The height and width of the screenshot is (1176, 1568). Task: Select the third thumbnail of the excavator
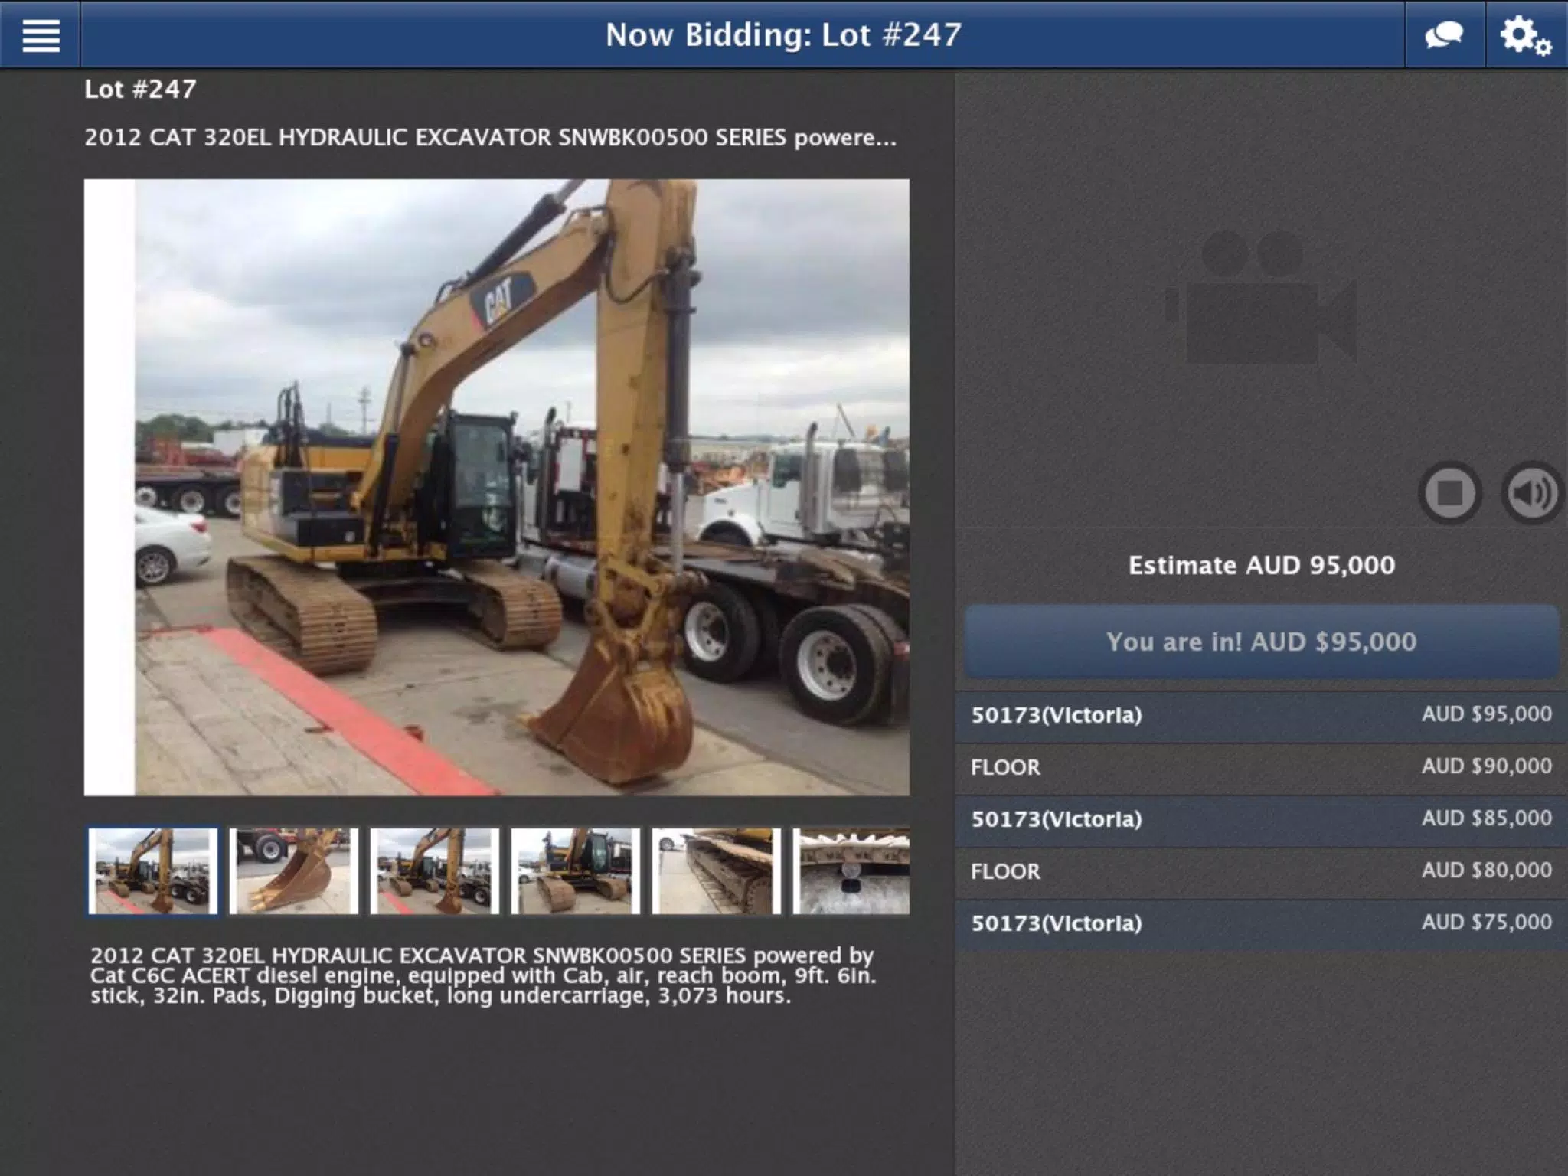(435, 871)
